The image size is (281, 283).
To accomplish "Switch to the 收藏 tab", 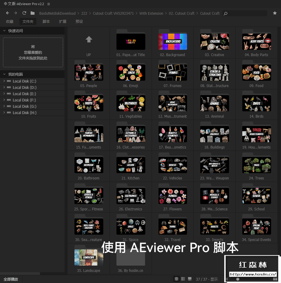I will click(x=10, y=22).
